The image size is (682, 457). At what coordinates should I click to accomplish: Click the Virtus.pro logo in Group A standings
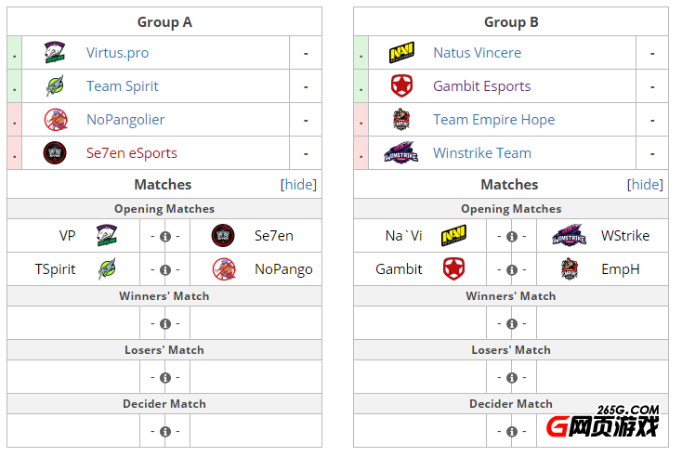[x=55, y=53]
